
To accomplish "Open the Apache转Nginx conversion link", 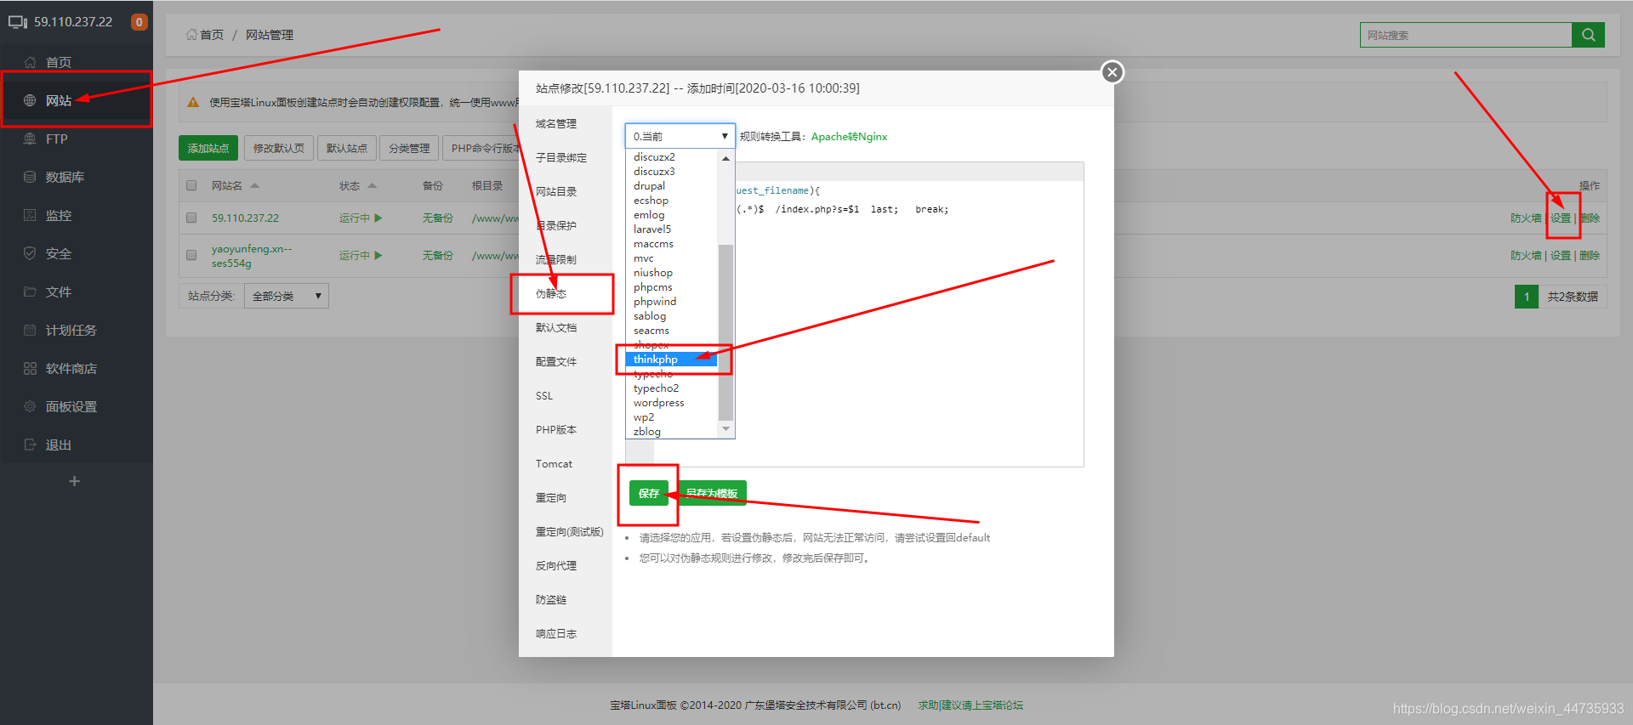I will [x=849, y=137].
